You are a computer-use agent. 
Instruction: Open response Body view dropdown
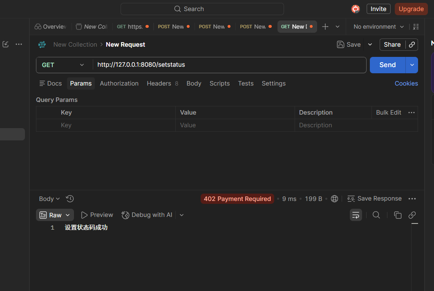[49, 199]
